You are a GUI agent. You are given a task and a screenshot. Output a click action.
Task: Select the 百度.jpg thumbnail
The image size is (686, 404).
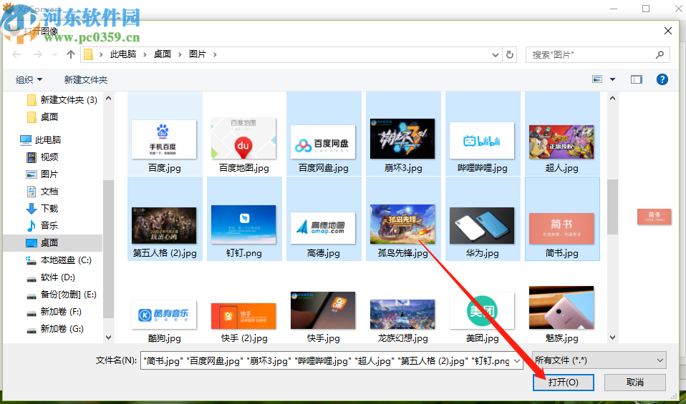point(165,139)
